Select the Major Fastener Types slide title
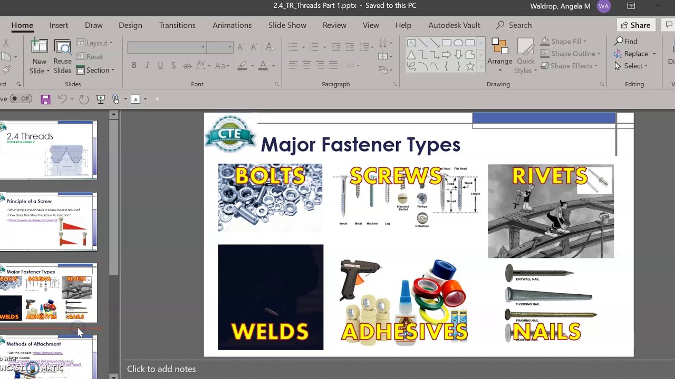675x379 pixels. [361, 144]
